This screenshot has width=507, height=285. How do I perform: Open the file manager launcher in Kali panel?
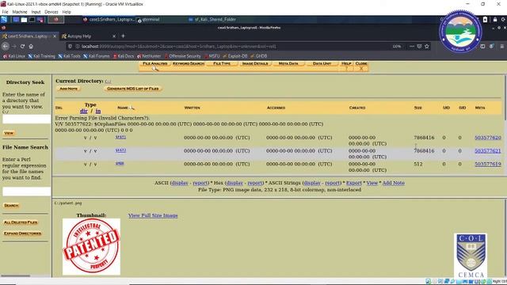tap(24, 19)
